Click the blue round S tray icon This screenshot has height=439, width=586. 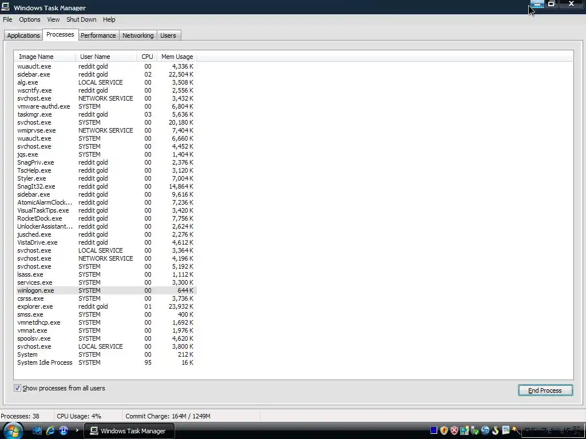[x=485, y=430]
